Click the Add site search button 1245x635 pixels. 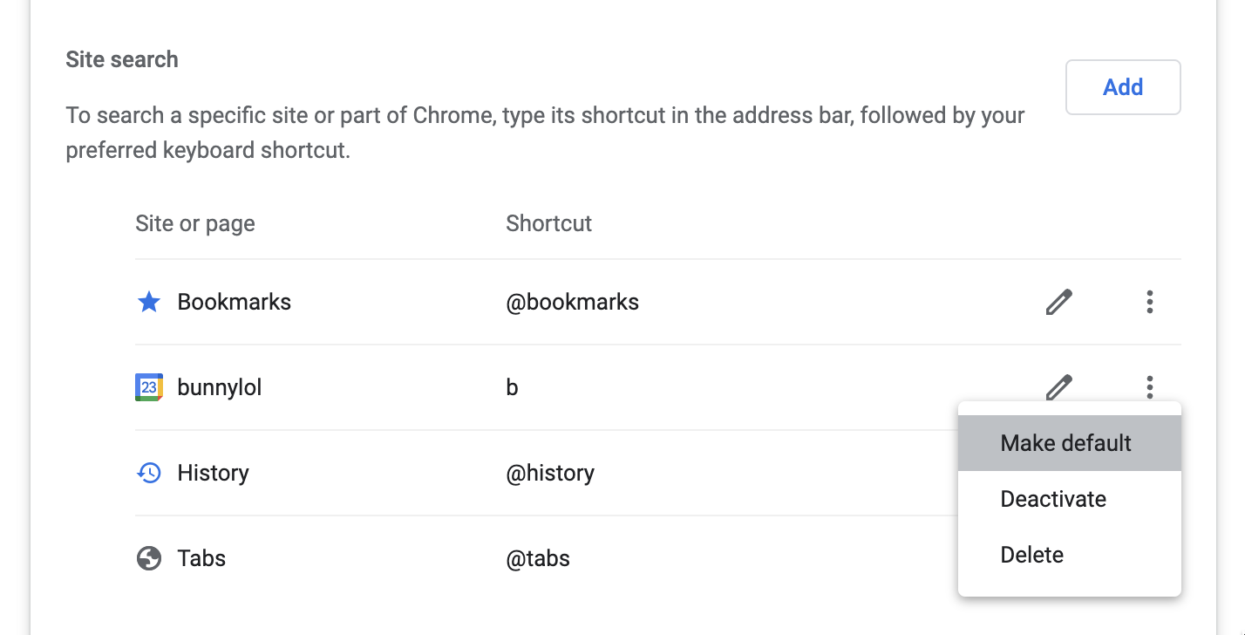click(1123, 87)
